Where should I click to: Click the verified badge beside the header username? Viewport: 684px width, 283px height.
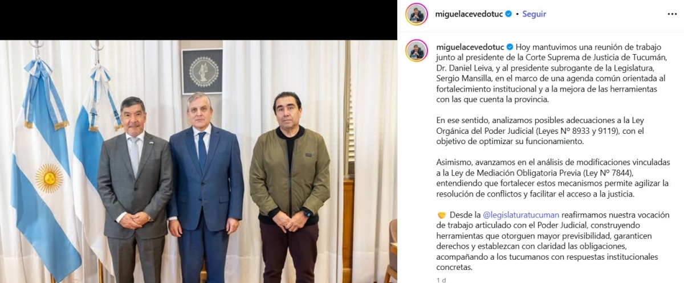(508, 14)
